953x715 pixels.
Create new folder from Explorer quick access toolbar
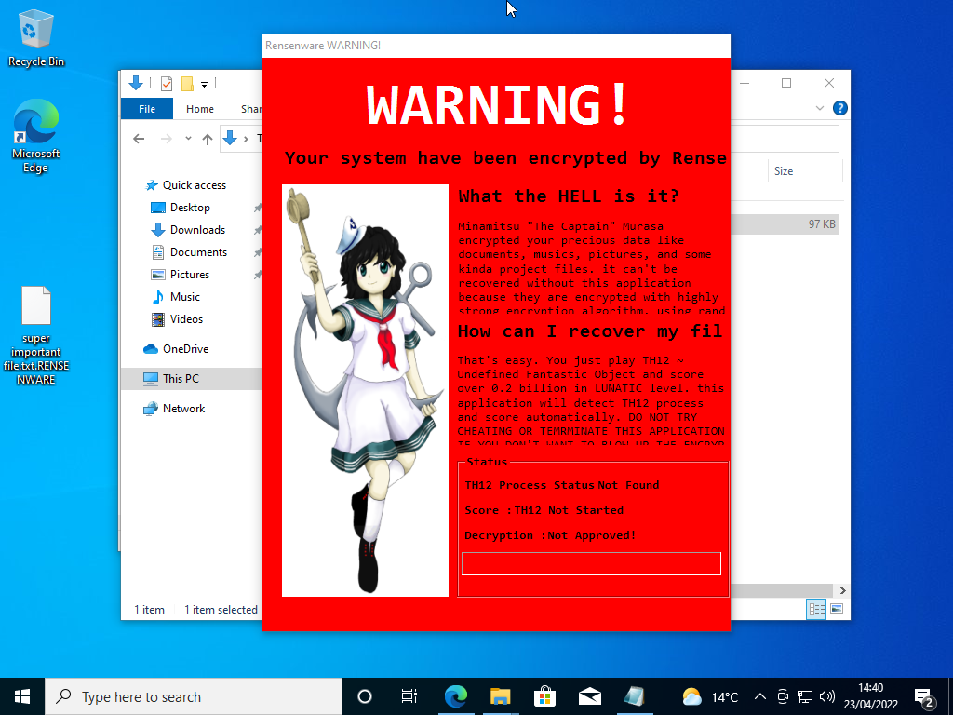point(186,83)
